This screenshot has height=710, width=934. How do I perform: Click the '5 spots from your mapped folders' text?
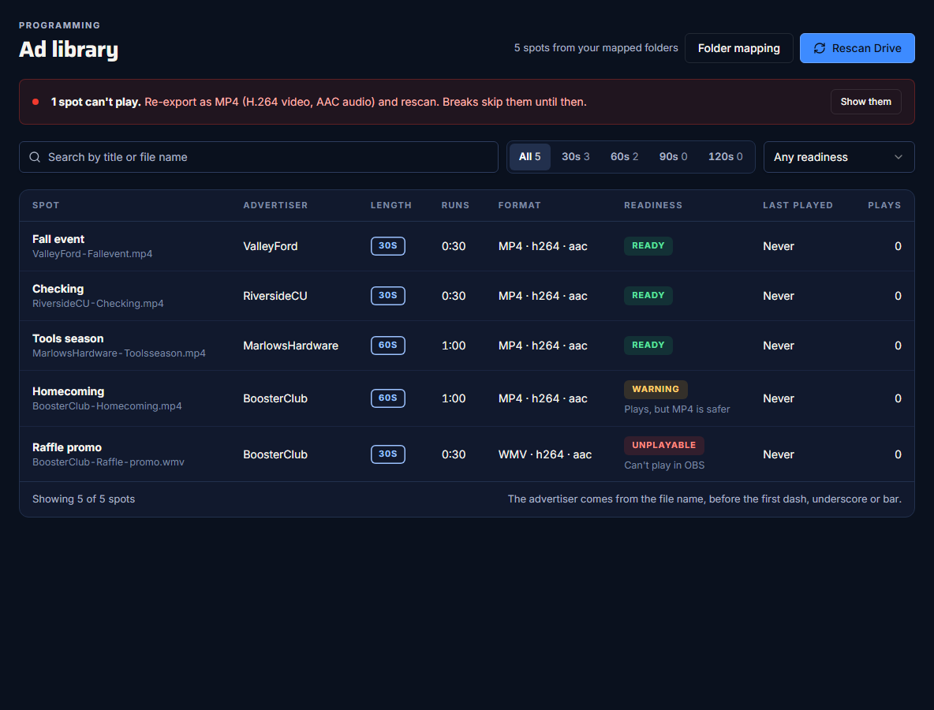(596, 47)
